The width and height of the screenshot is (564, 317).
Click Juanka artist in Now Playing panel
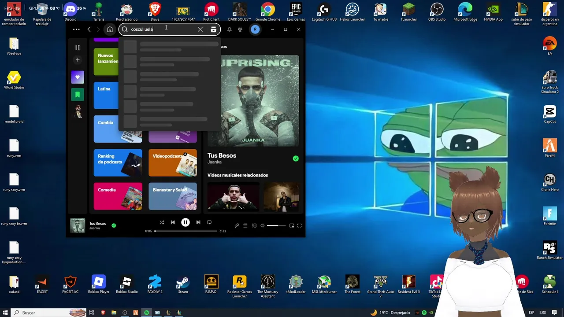(214, 162)
